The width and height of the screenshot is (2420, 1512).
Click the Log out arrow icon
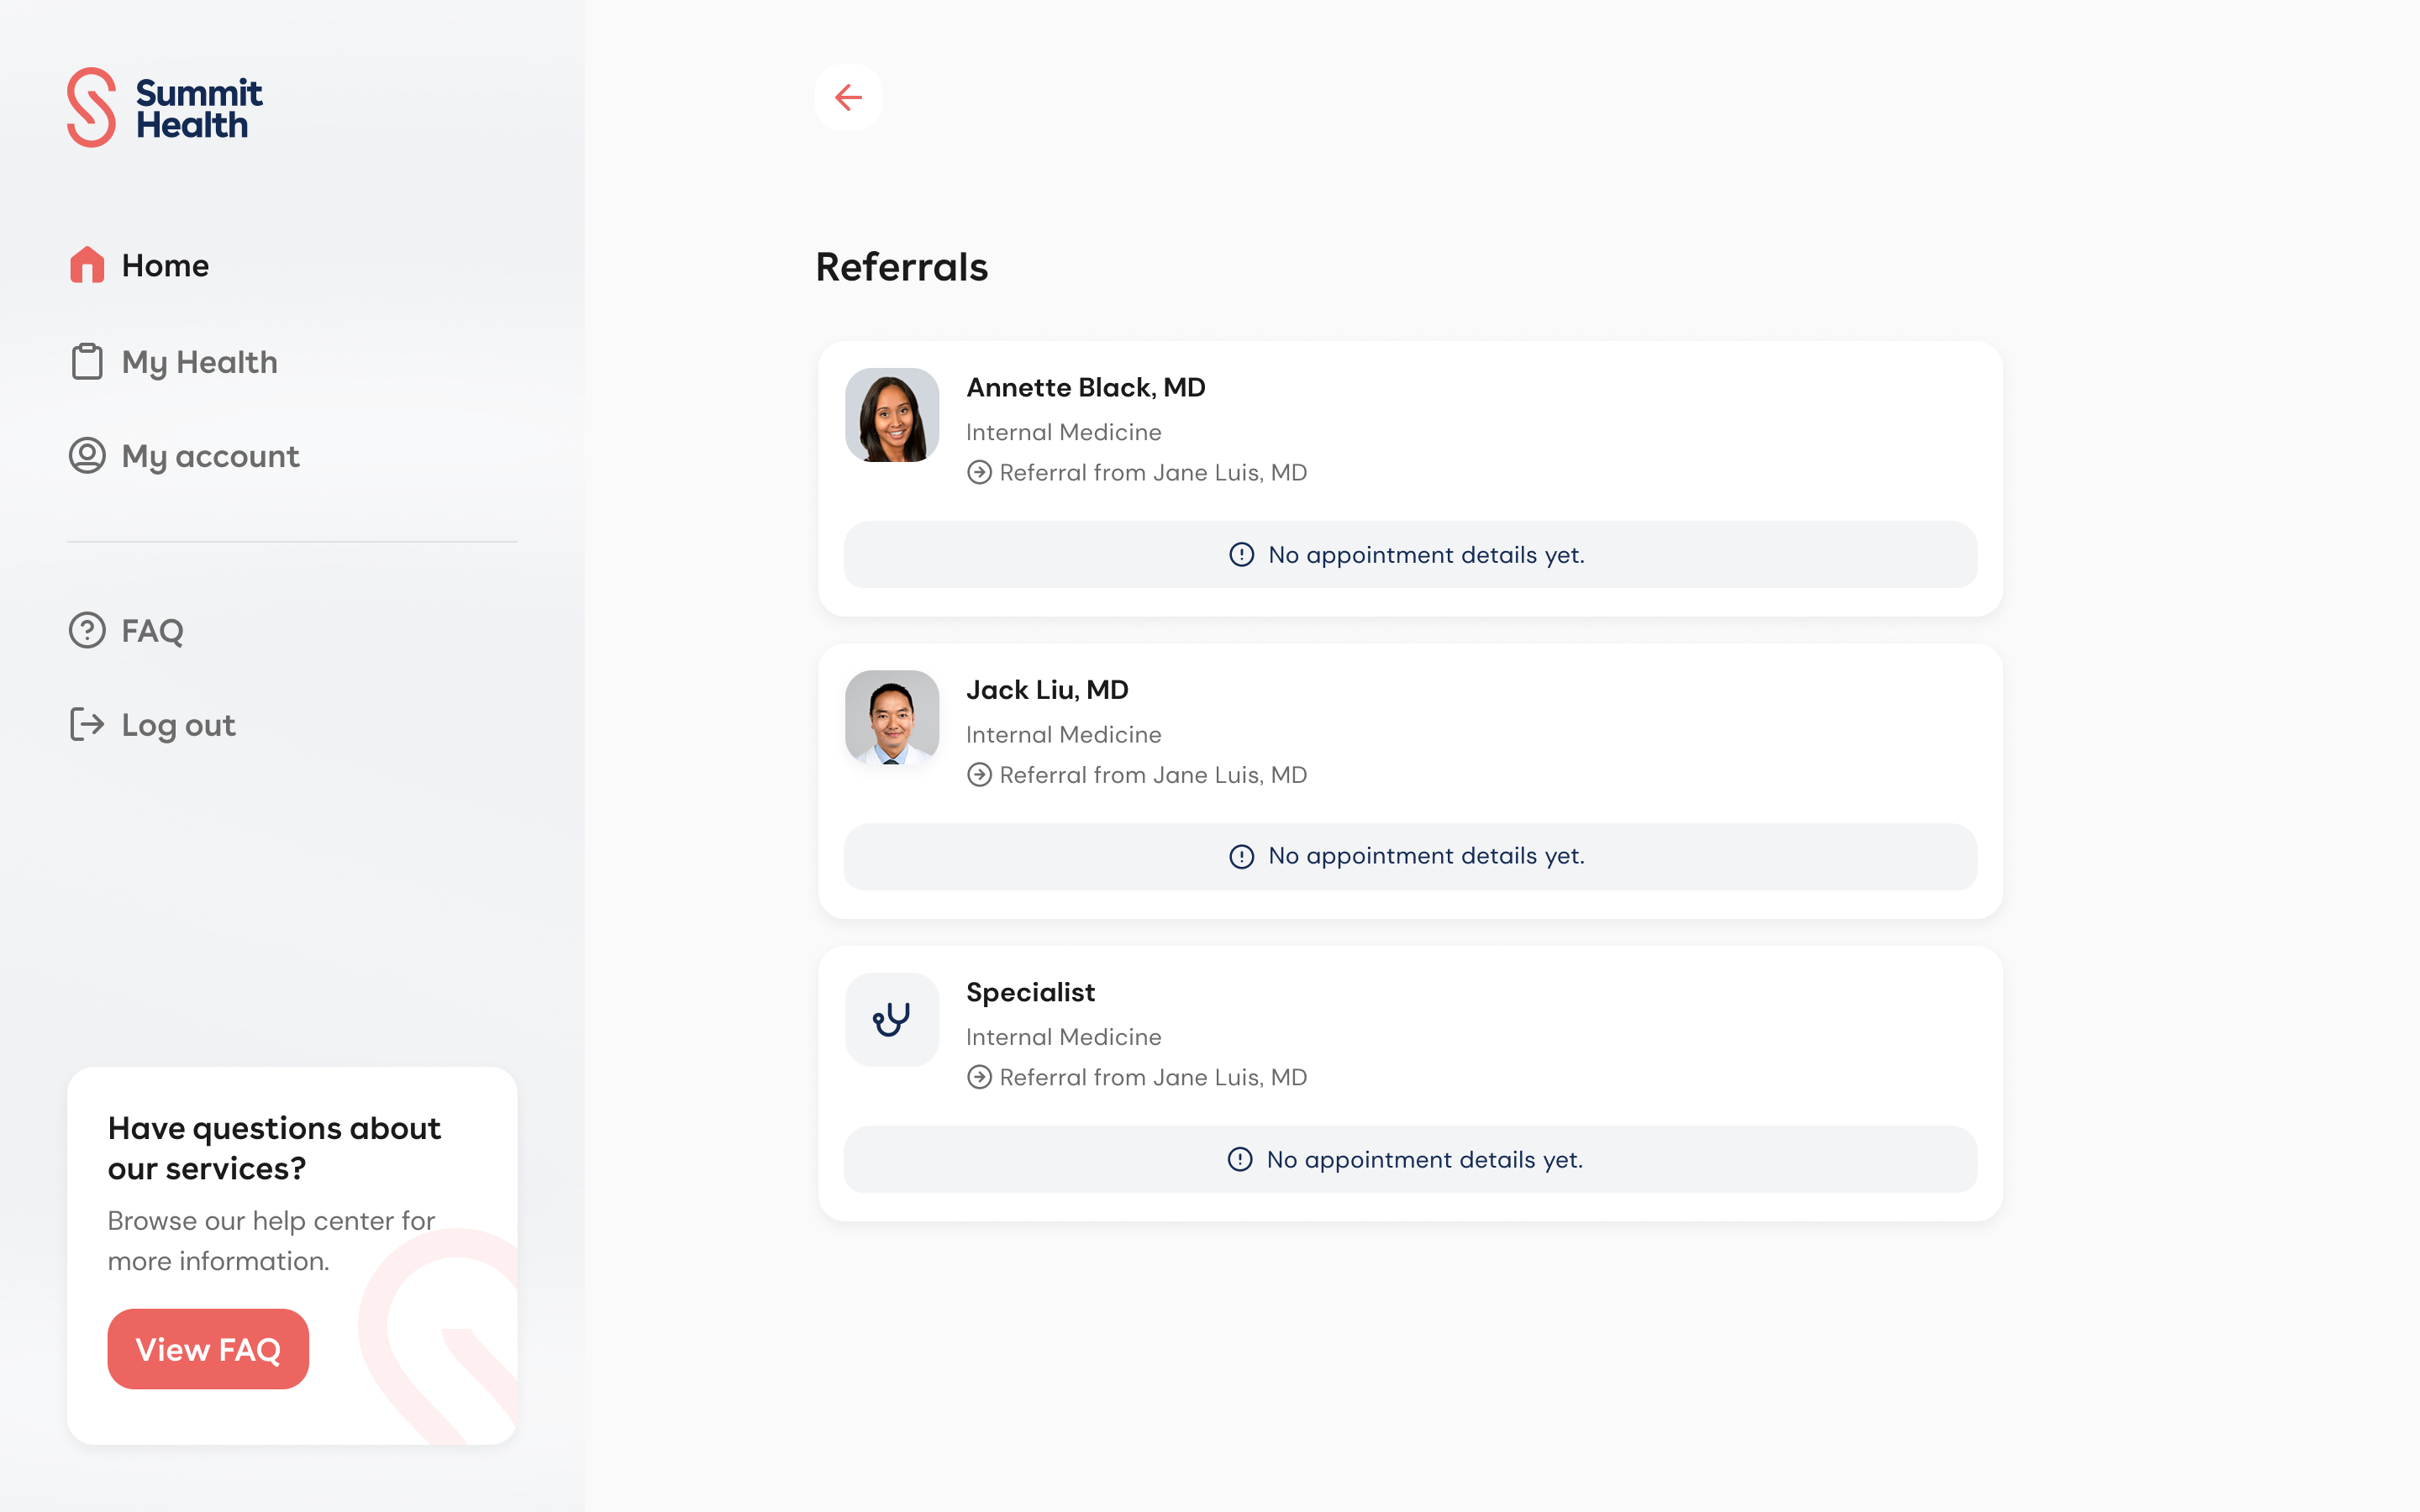[87, 724]
